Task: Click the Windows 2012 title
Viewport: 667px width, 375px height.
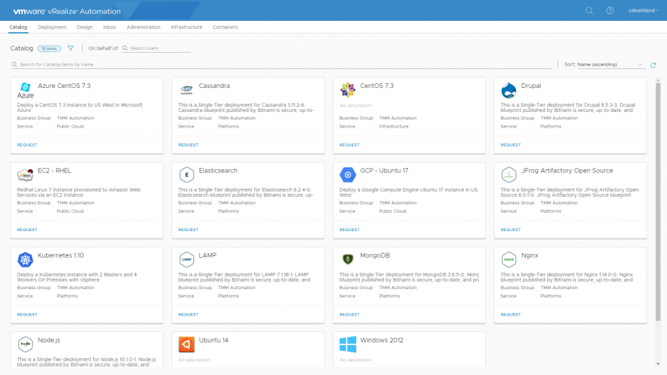Action: point(382,340)
